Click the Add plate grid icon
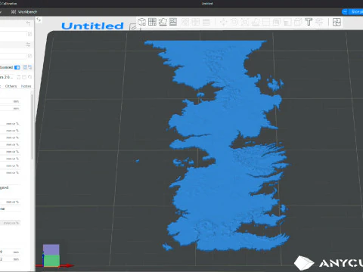Image resolution: width=363 pixels, height=272 pixels. click(x=152, y=22)
